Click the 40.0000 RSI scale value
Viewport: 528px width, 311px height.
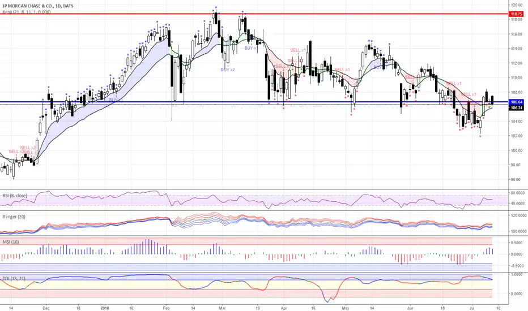tap(517, 204)
